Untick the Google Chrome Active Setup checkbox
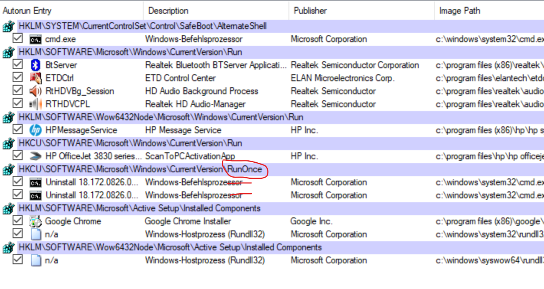Viewport: 544px width, 289px height. 18,220
